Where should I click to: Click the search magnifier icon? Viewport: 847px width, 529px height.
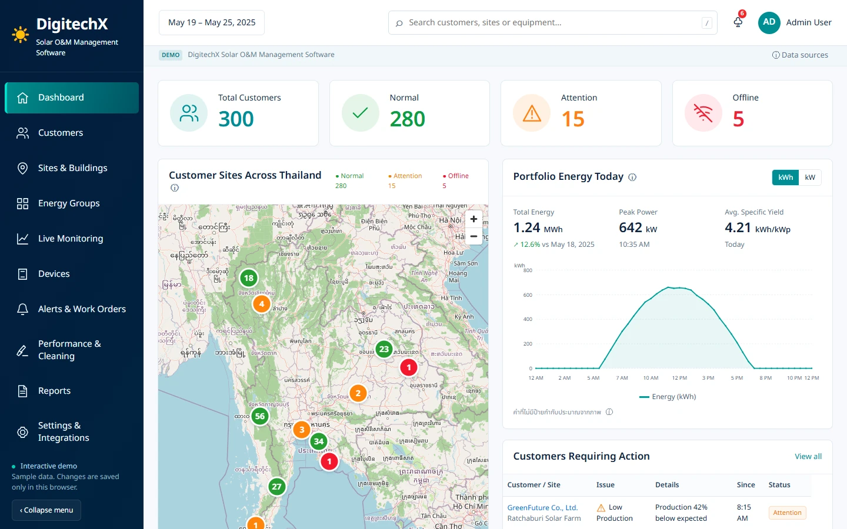click(x=399, y=23)
